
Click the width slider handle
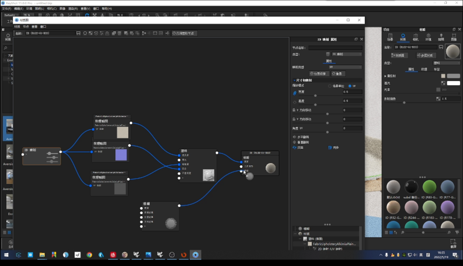point(316,96)
